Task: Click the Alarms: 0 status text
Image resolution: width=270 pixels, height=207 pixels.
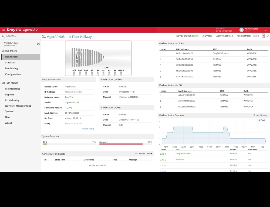Action: pos(207,36)
